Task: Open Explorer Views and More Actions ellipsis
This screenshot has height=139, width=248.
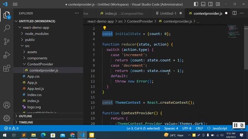Action: [x=77, y=13]
